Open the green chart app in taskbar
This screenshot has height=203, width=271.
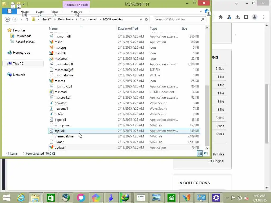tap(171, 198)
